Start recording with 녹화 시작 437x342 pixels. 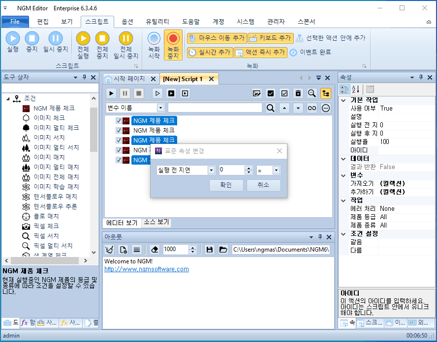point(154,45)
